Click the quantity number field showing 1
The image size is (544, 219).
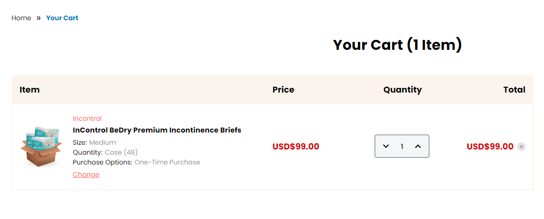click(x=402, y=146)
